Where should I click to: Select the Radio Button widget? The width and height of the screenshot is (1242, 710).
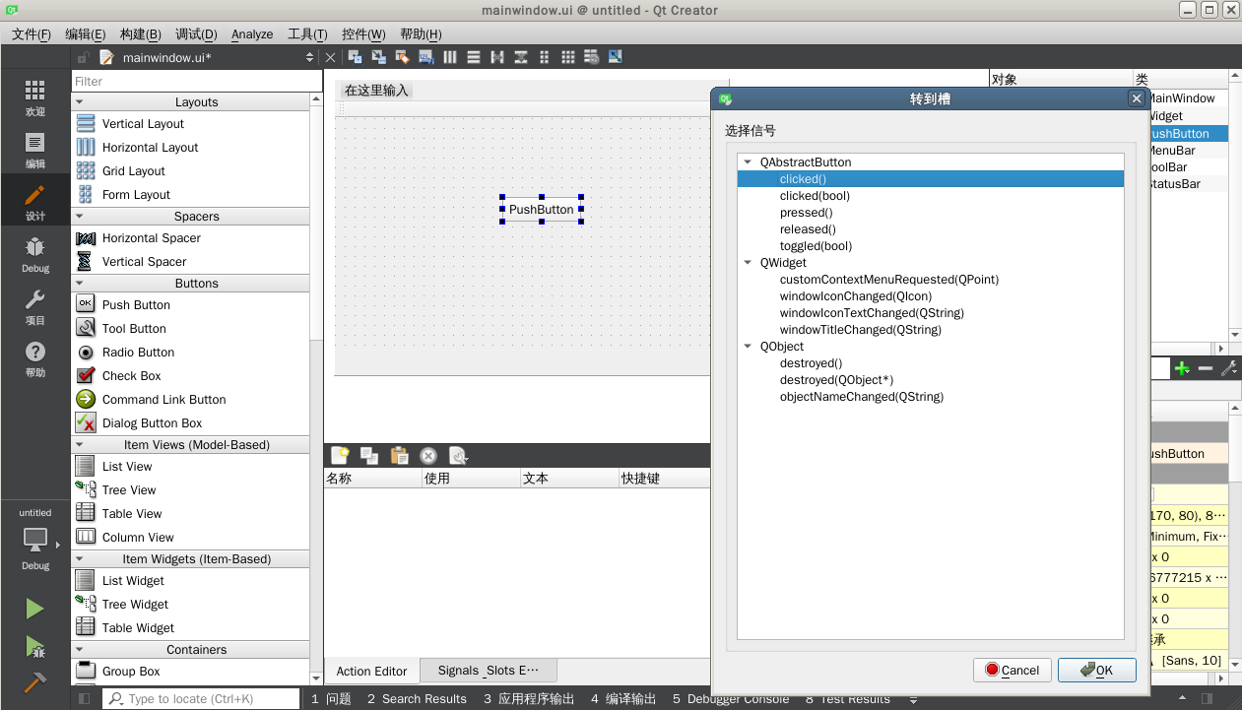[x=138, y=353]
